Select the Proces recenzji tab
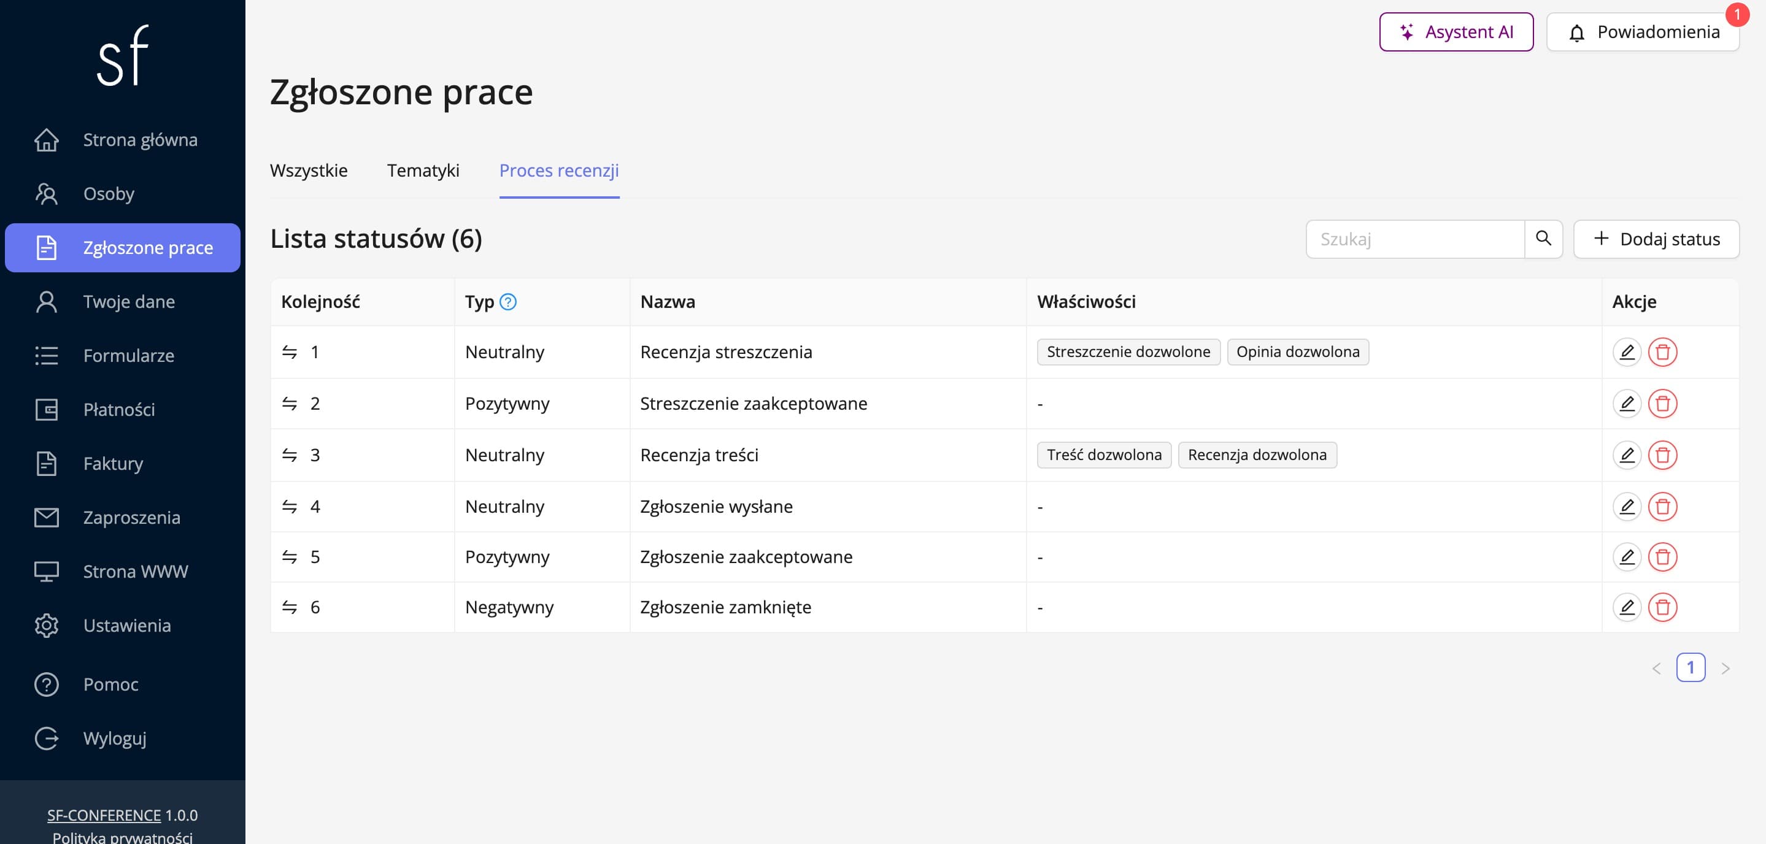 [x=559, y=171]
